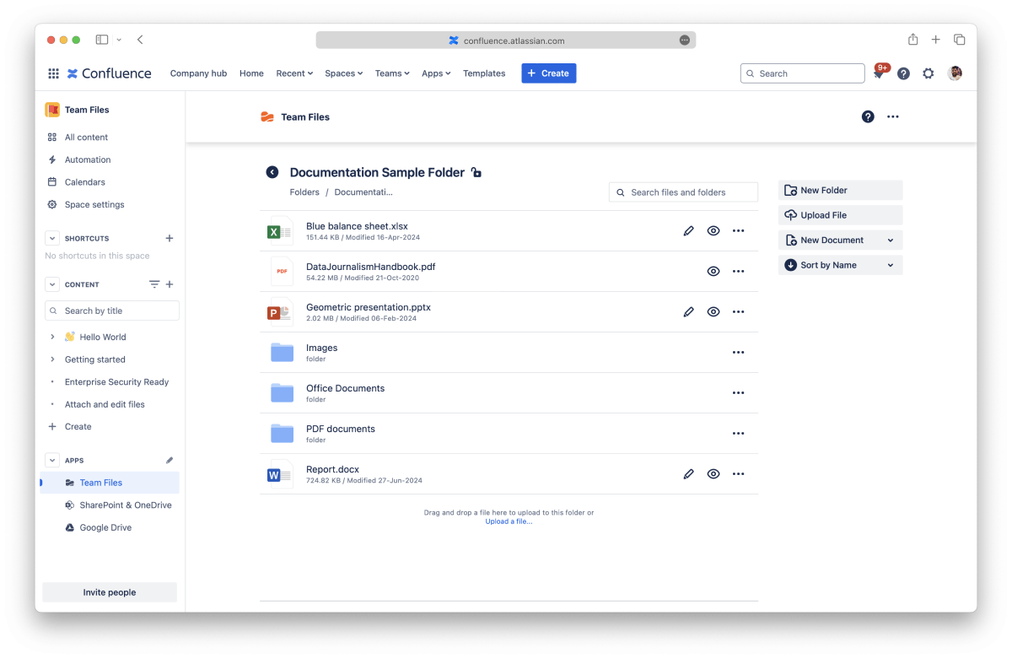Viewport: 1012px width, 659px height.
Task: Open more actions for PDF documents folder
Action: pyautogui.click(x=739, y=433)
